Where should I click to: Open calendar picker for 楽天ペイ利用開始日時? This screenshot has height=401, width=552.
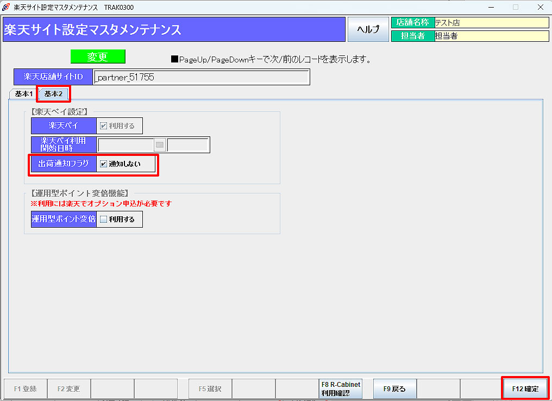click(160, 145)
